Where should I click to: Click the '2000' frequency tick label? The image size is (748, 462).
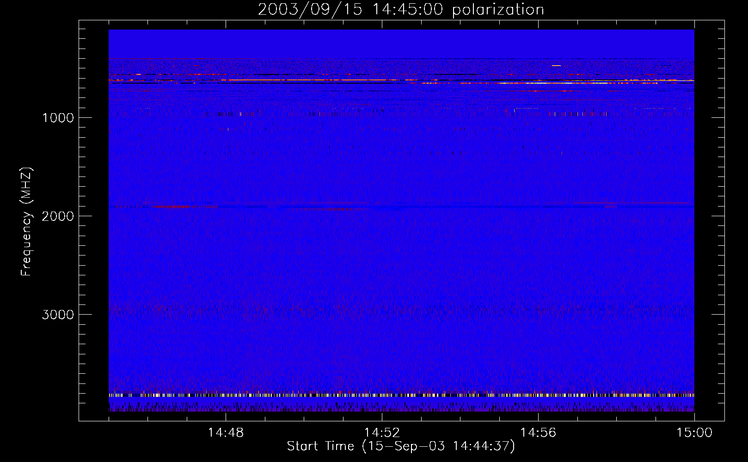58,216
